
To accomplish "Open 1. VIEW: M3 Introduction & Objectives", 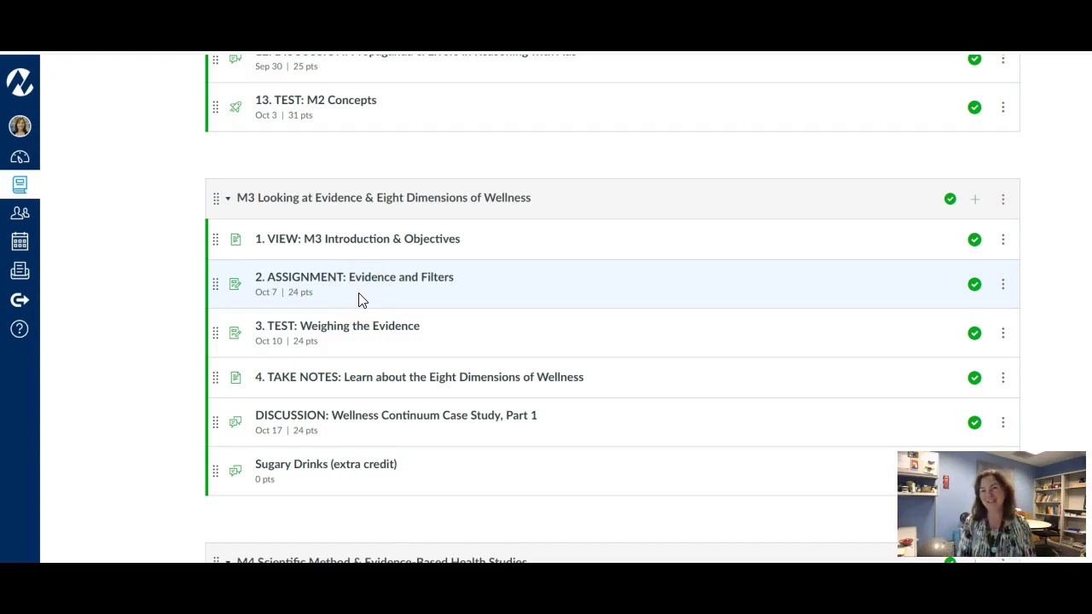I will click(x=357, y=239).
